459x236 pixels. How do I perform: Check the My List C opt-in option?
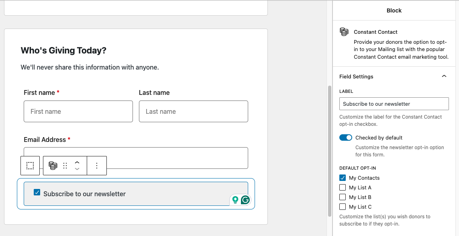tap(343, 207)
